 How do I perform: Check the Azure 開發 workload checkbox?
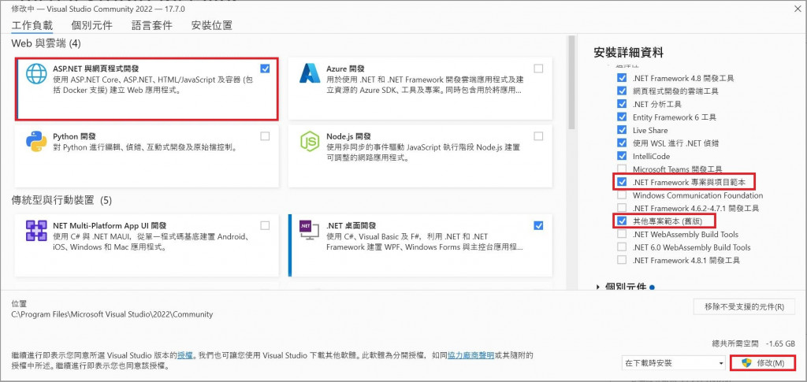click(538, 69)
